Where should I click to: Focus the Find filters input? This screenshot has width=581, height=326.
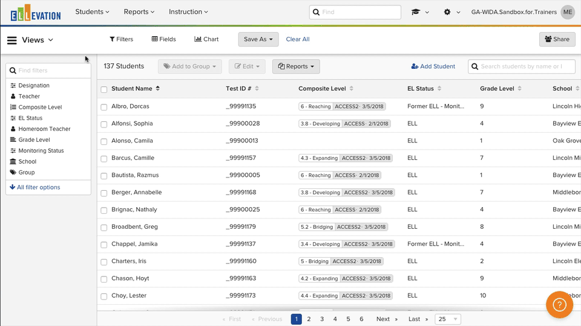48,71
